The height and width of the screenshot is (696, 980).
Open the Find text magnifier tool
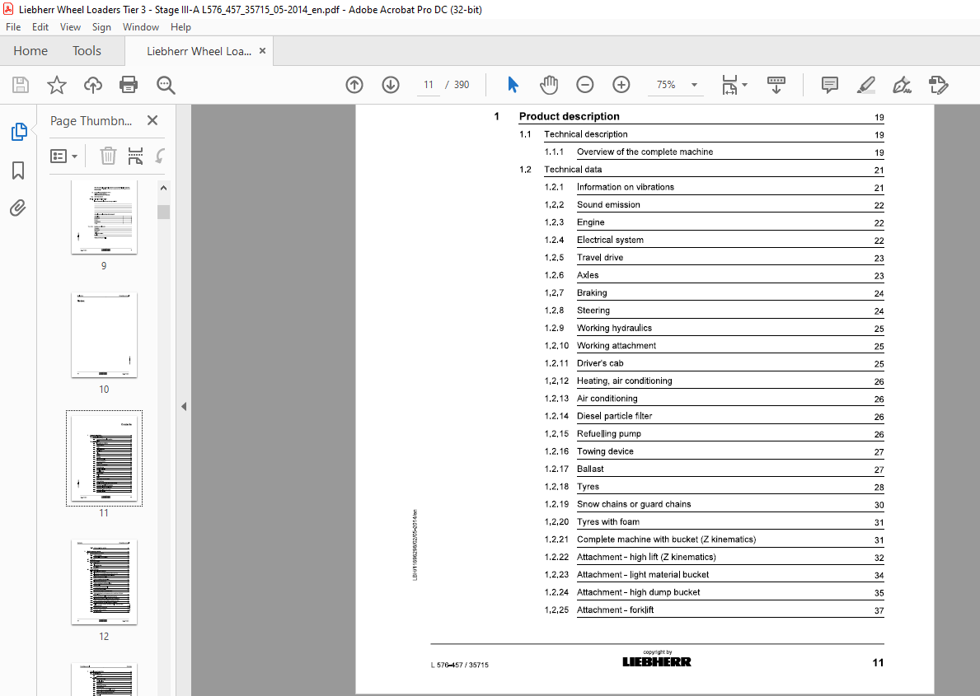pyautogui.click(x=166, y=85)
